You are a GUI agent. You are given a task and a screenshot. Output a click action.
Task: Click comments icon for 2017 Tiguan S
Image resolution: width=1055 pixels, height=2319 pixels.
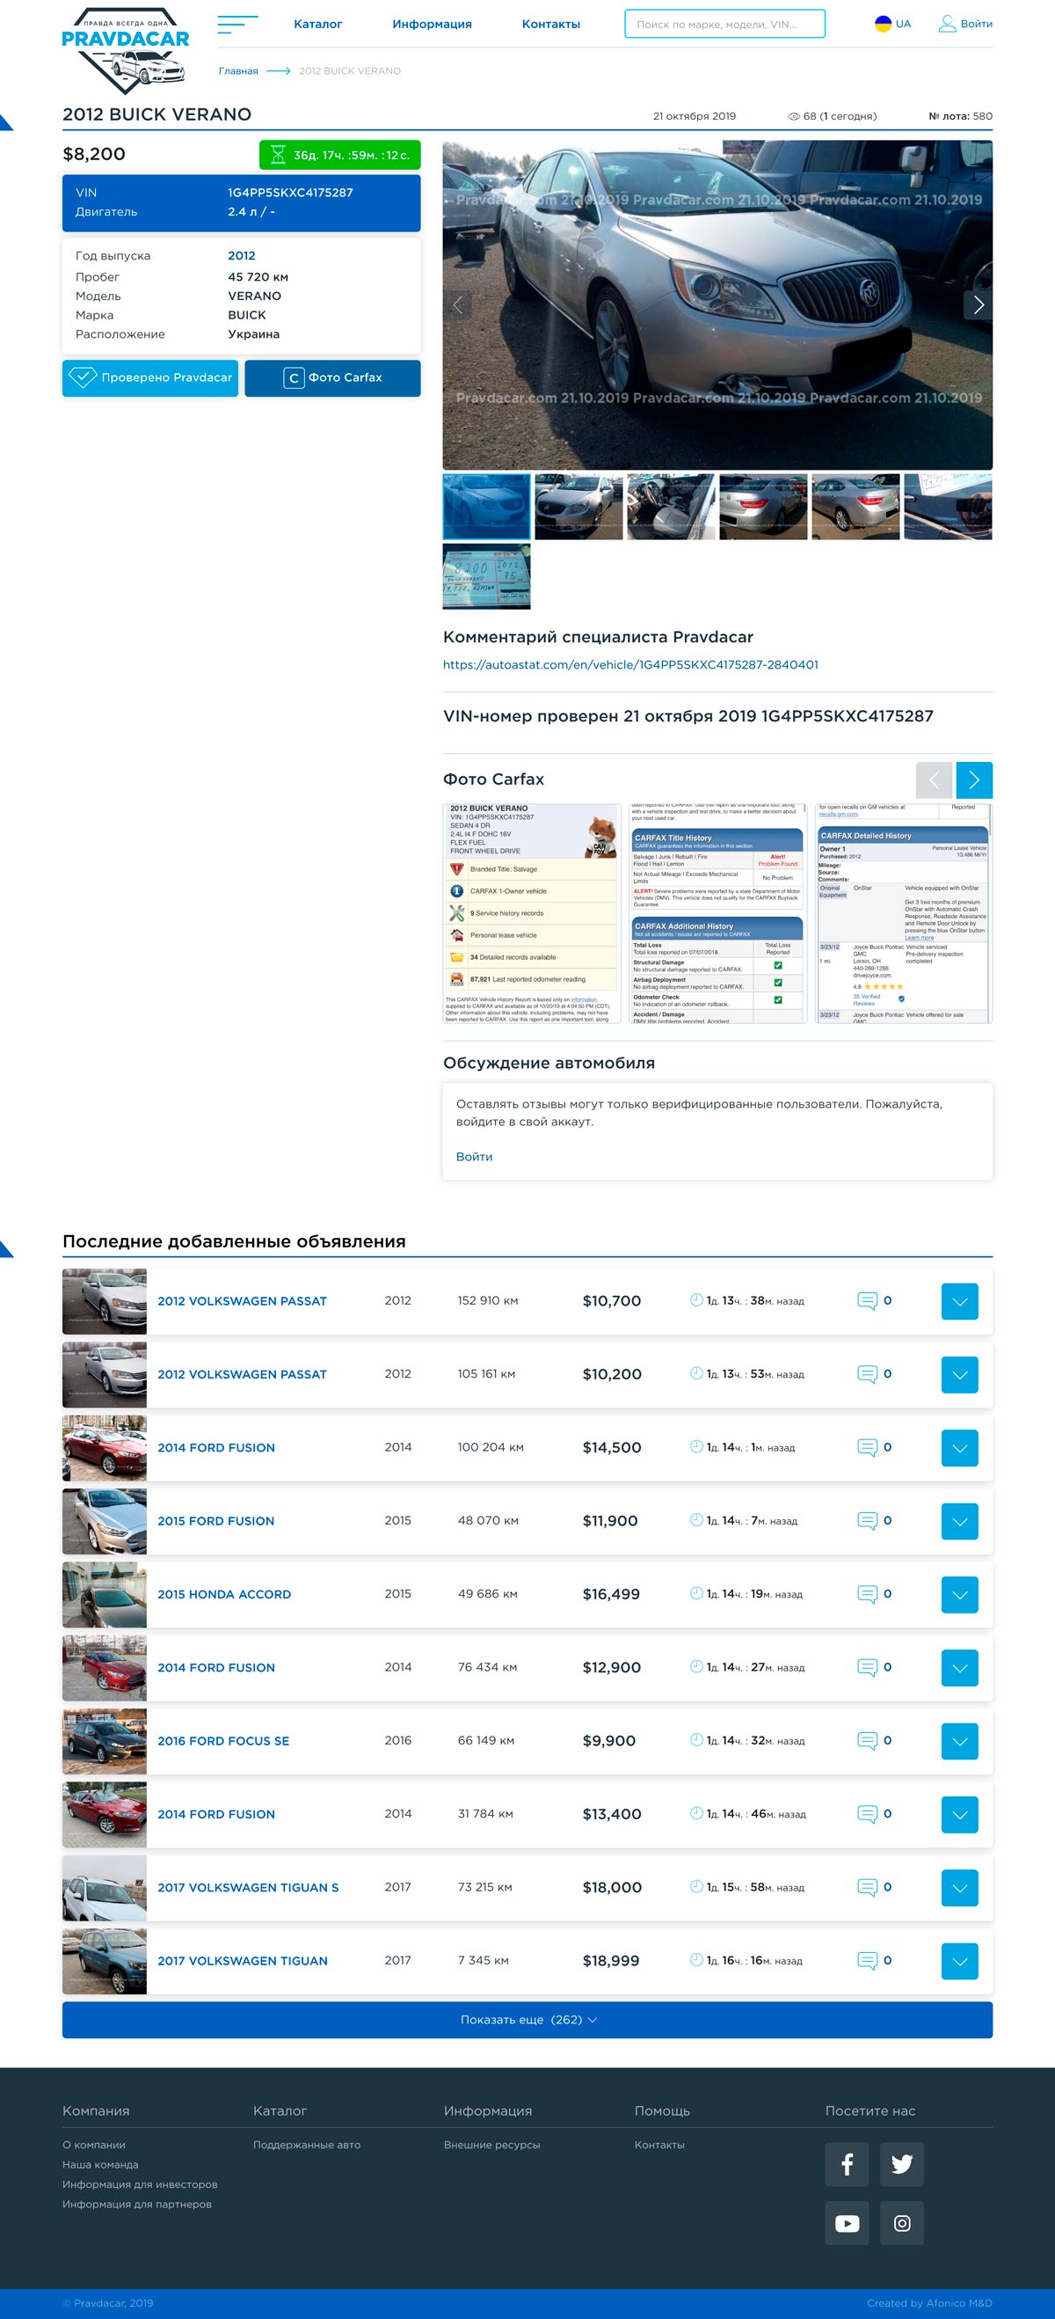pyautogui.click(x=867, y=1888)
